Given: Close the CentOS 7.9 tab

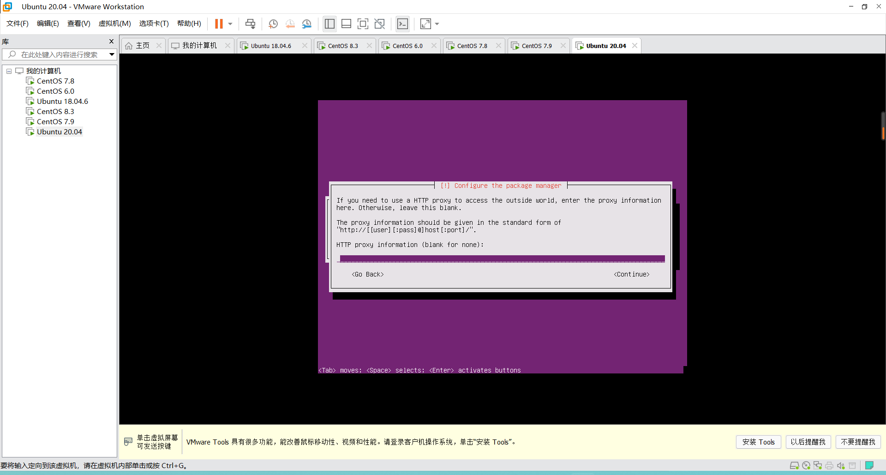Looking at the screenshot, I should (x=563, y=46).
